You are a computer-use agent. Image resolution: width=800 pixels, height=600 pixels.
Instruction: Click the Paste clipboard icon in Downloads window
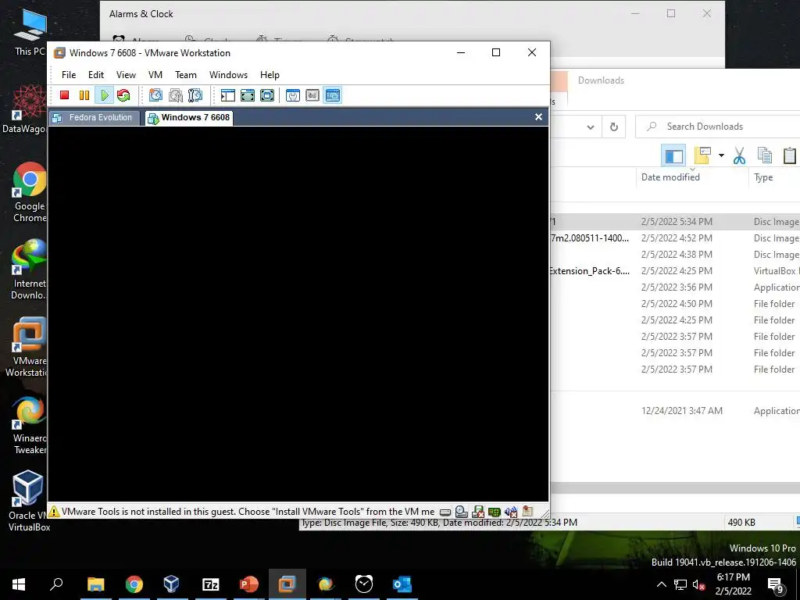(x=790, y=155)
